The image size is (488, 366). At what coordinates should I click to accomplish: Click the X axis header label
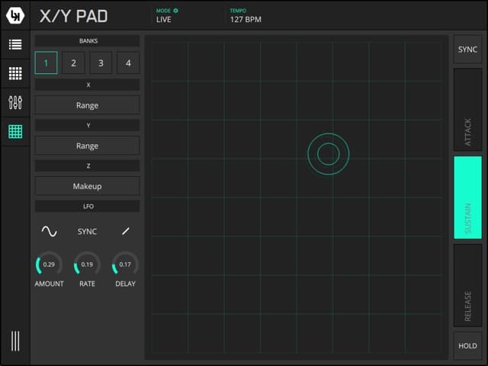coord(87,85)
